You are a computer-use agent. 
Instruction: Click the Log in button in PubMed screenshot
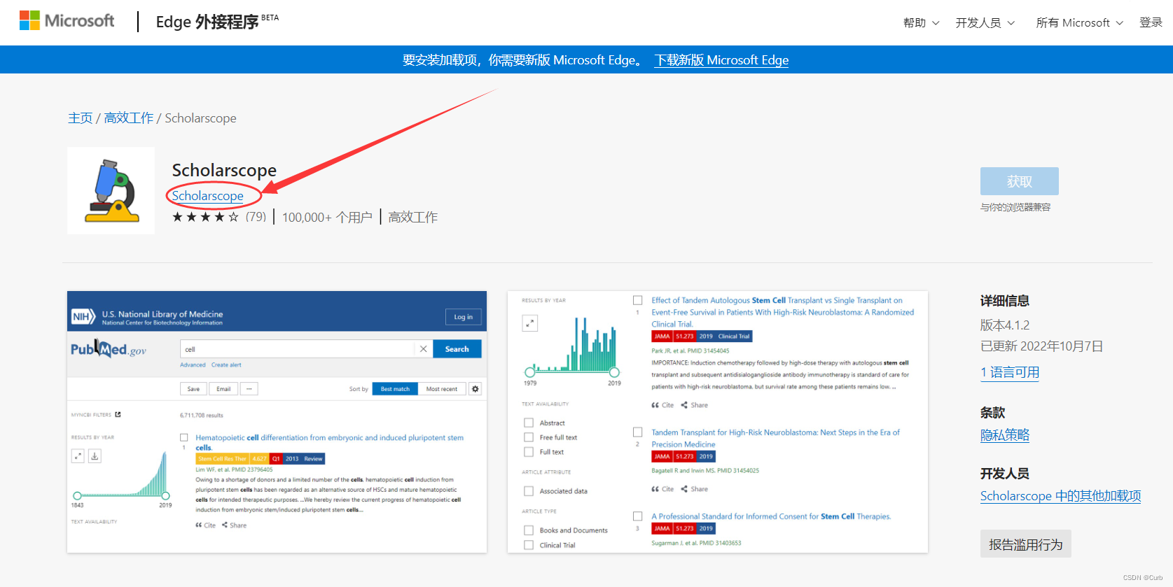pyautogui.click(x=464, y=317)
